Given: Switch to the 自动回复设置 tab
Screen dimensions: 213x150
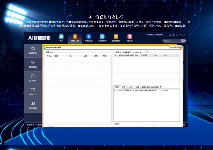Looking at the screenshot, I should [x=156, y=87].
